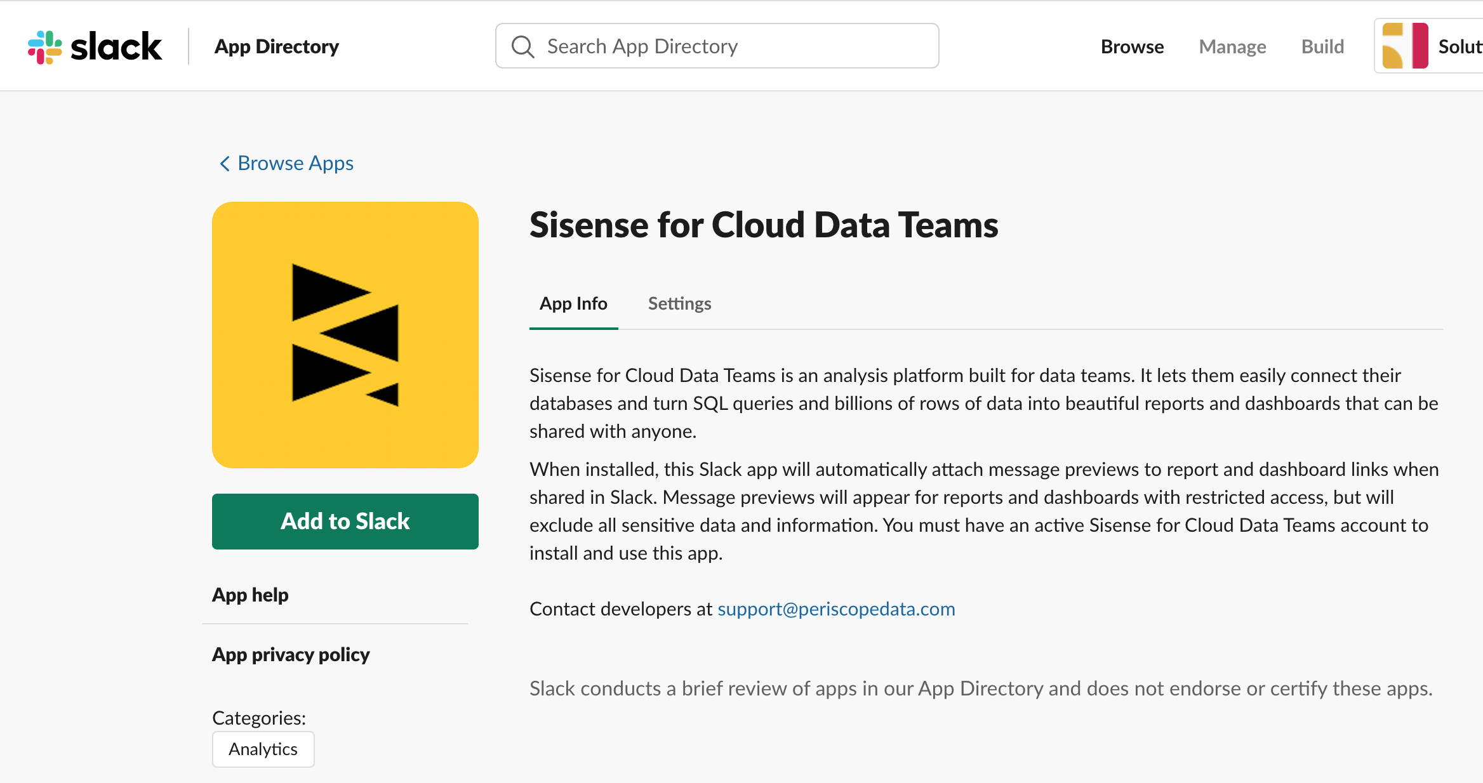Click the Slack review disclaimer text
Viewport: 1483px width, 783px height.
click(x=981, y=688)
